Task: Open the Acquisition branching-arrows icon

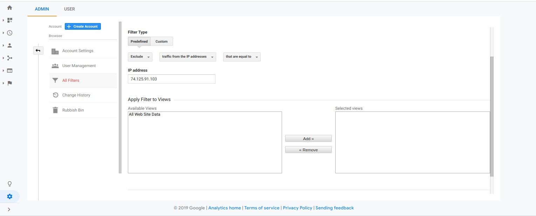Action: pyautogui.click(x=10, y=58)
